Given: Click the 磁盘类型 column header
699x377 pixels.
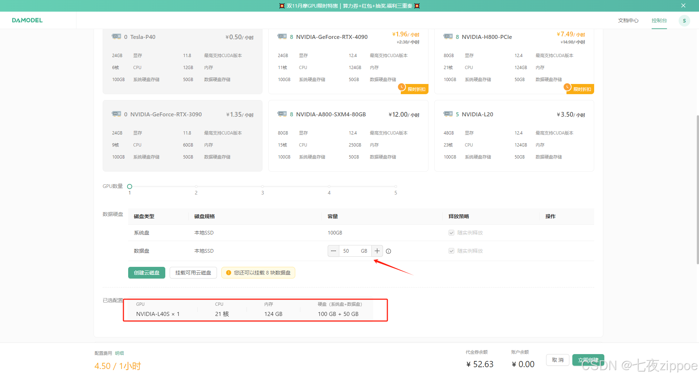Looking at the screenshot, I should pyautogui.click(x=144, y=216).
